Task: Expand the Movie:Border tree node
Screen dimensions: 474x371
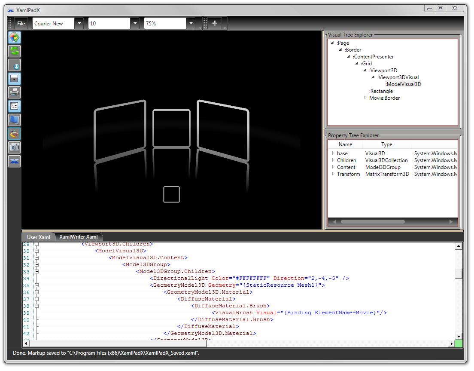Action: tap(366, 98)
